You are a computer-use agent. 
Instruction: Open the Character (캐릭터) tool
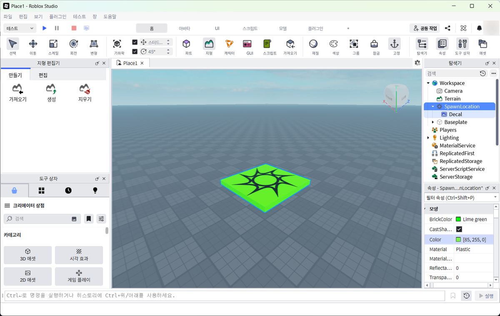tap(229, 47)
